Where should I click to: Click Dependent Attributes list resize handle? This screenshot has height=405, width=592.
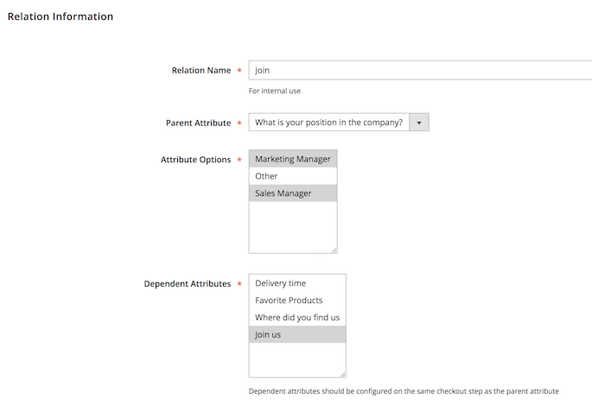(x=341, y=374)
